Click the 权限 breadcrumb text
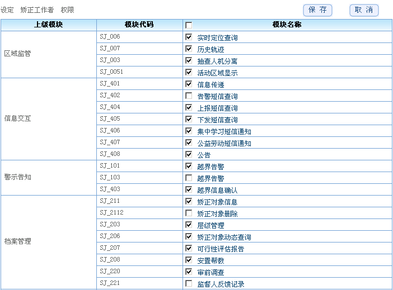Viewport: 393px width, 290px height. click(x=67, y=10)
